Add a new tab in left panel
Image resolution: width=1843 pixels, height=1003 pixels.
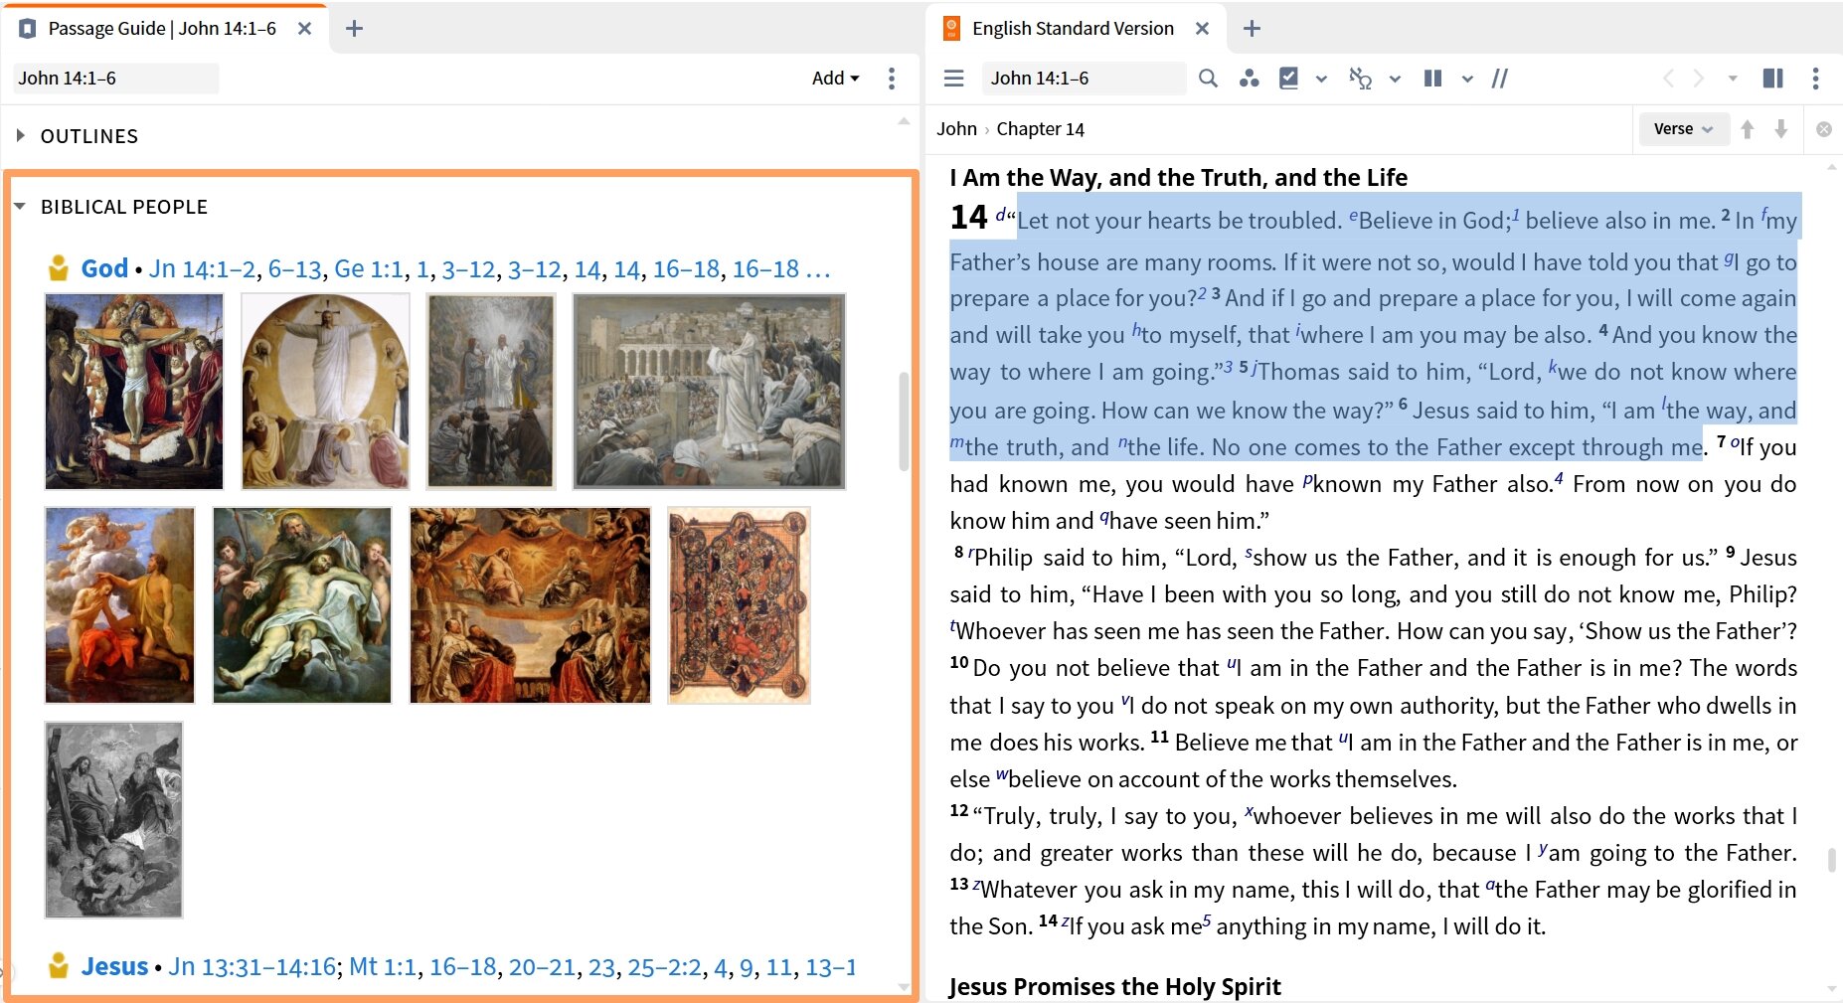point(354,29)
